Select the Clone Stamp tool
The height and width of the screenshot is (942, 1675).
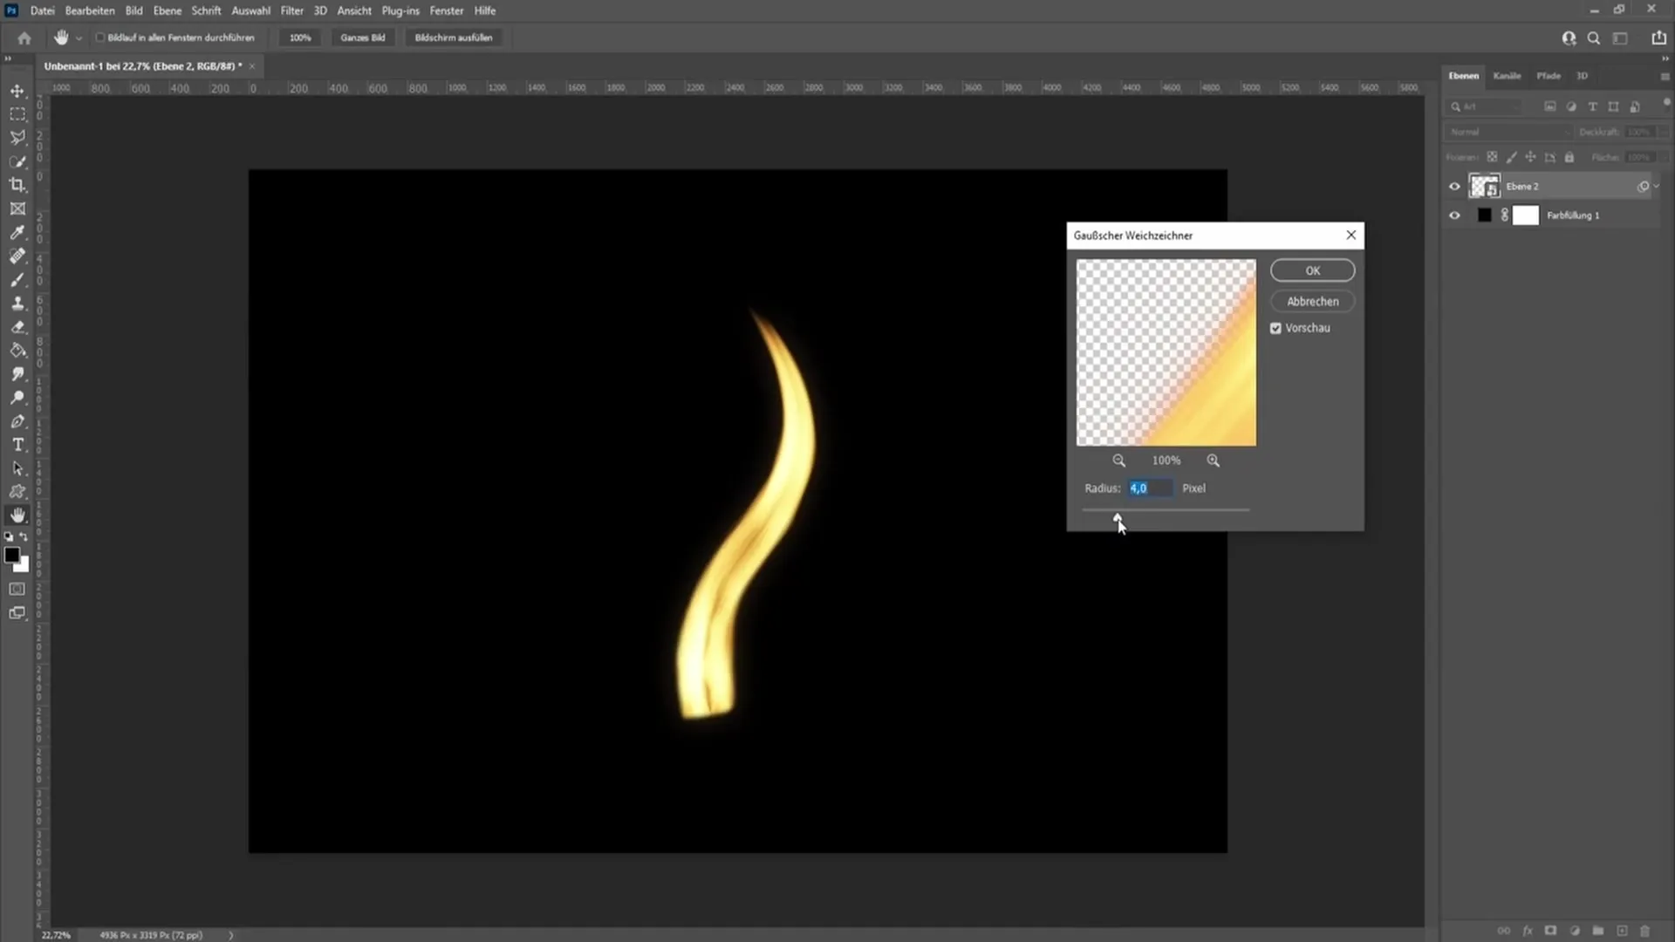(17, 303)
